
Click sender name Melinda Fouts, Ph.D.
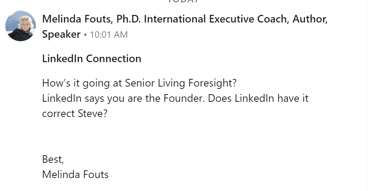click(x=91, y=19)
